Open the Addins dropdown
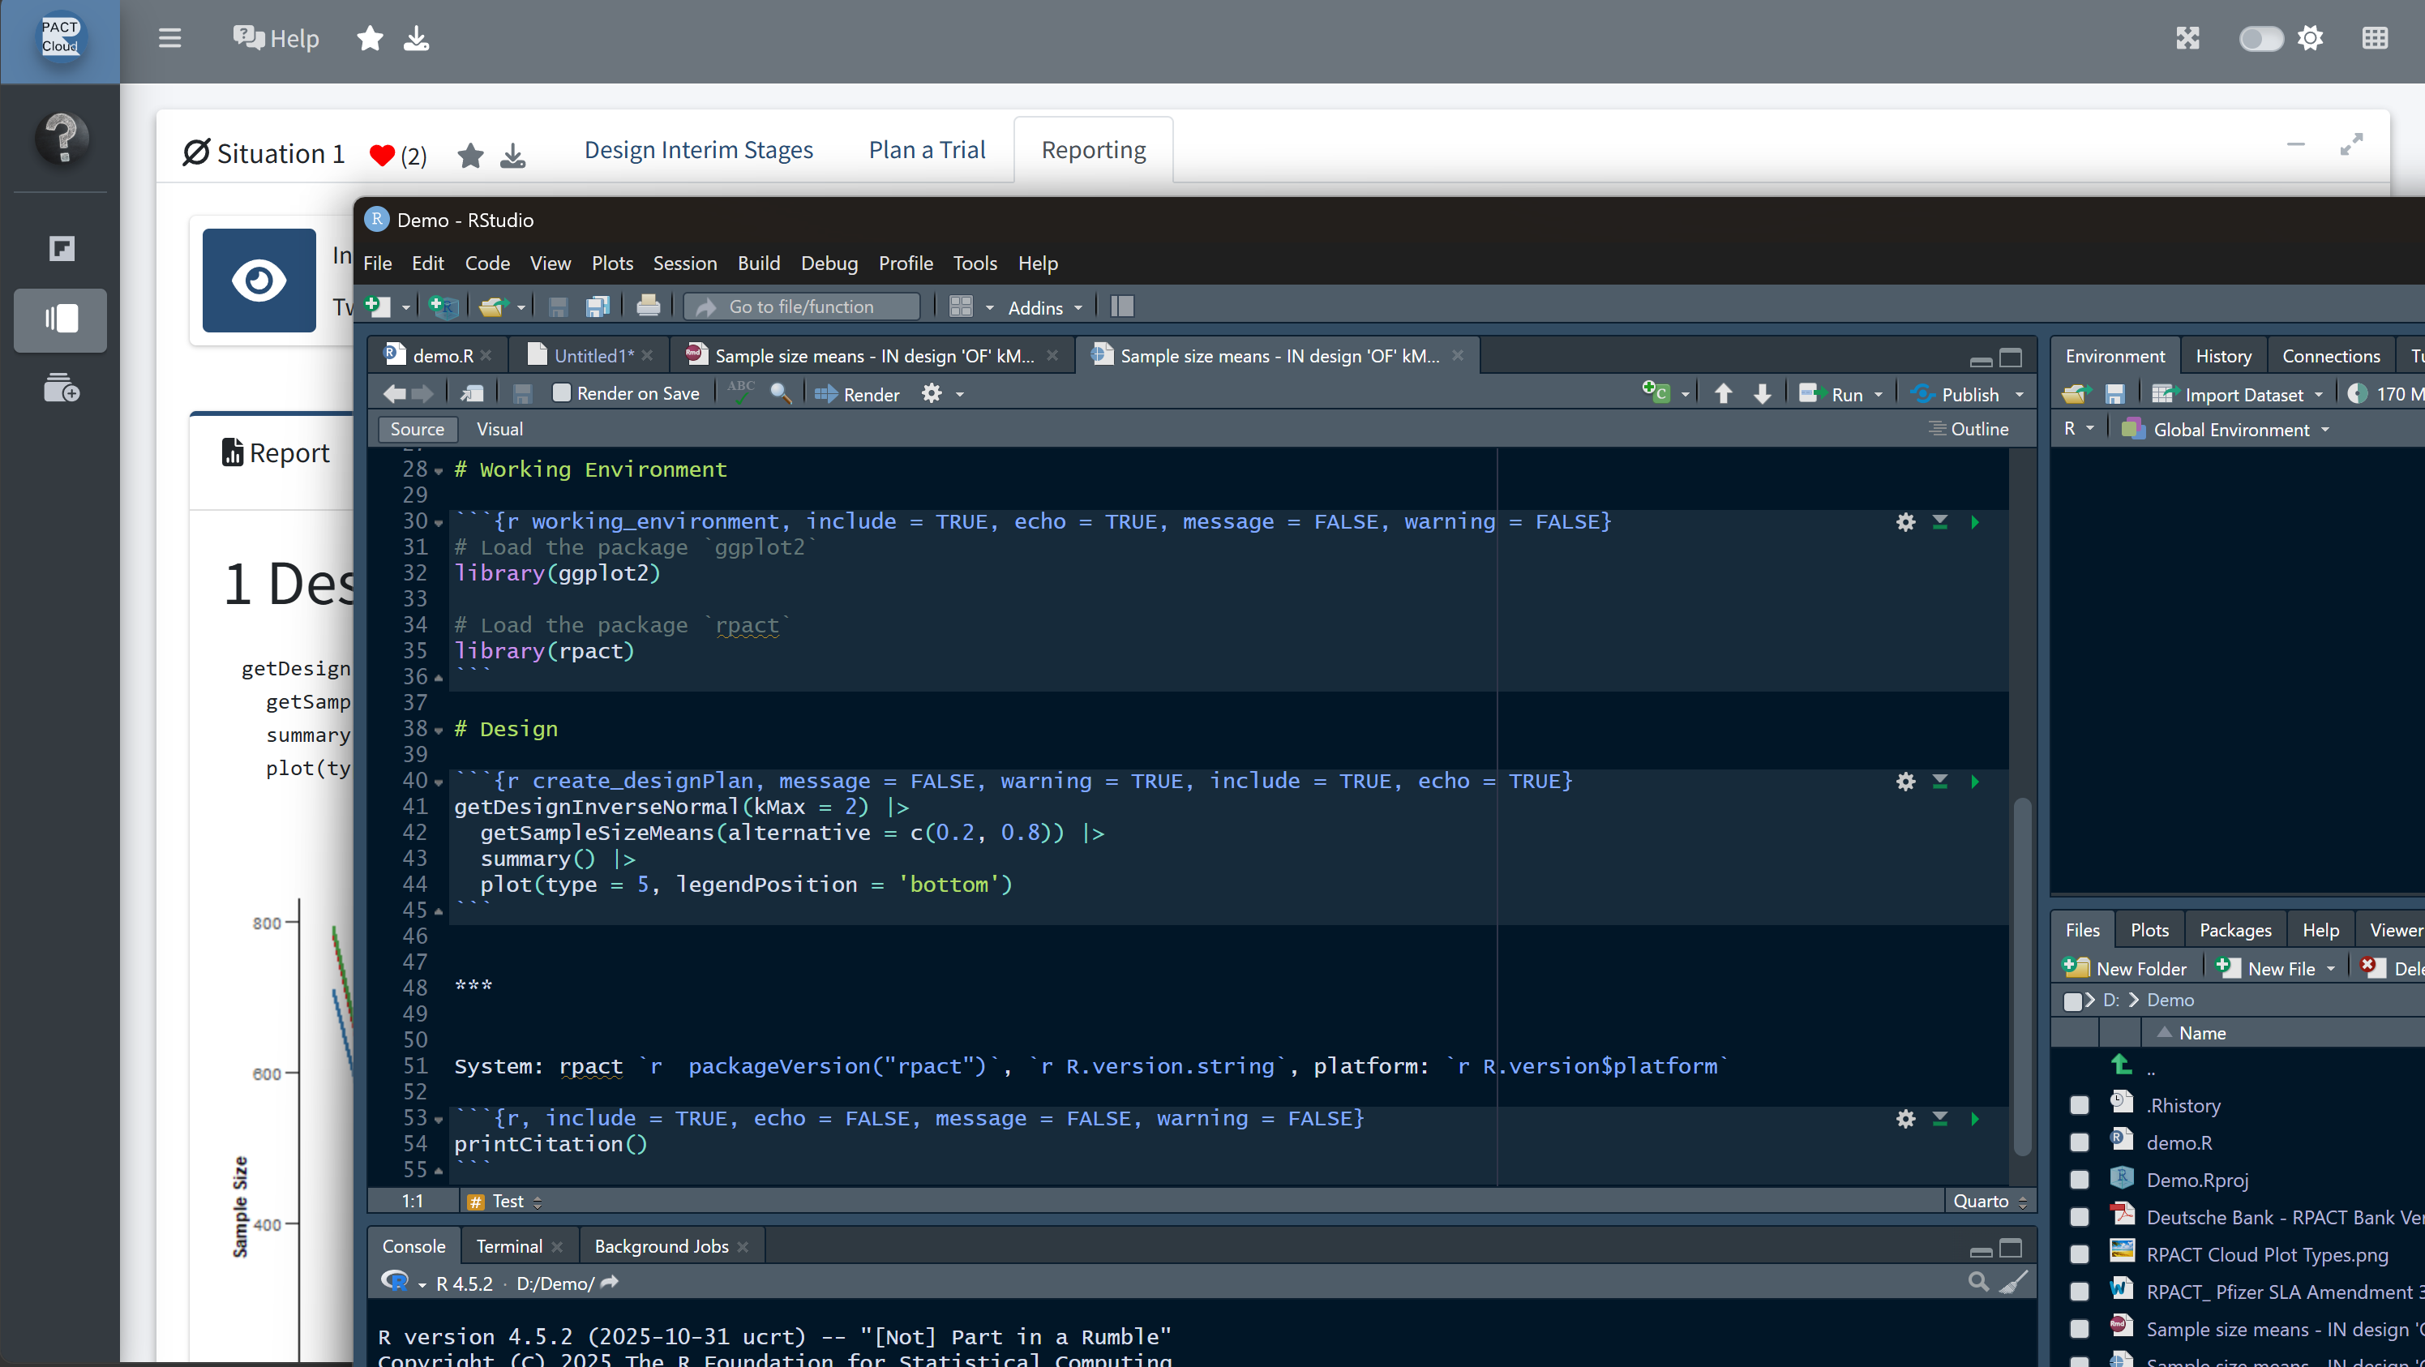The image size is (2425, 1367). 1045,308
